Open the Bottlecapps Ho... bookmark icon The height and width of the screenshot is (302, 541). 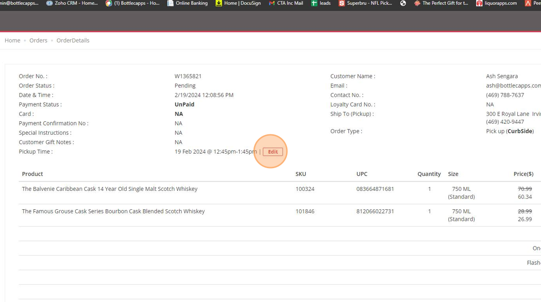109,3
